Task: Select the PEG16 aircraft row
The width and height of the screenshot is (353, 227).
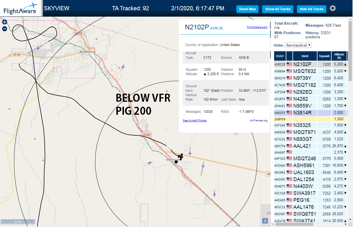Action: [x=311, y=200]
